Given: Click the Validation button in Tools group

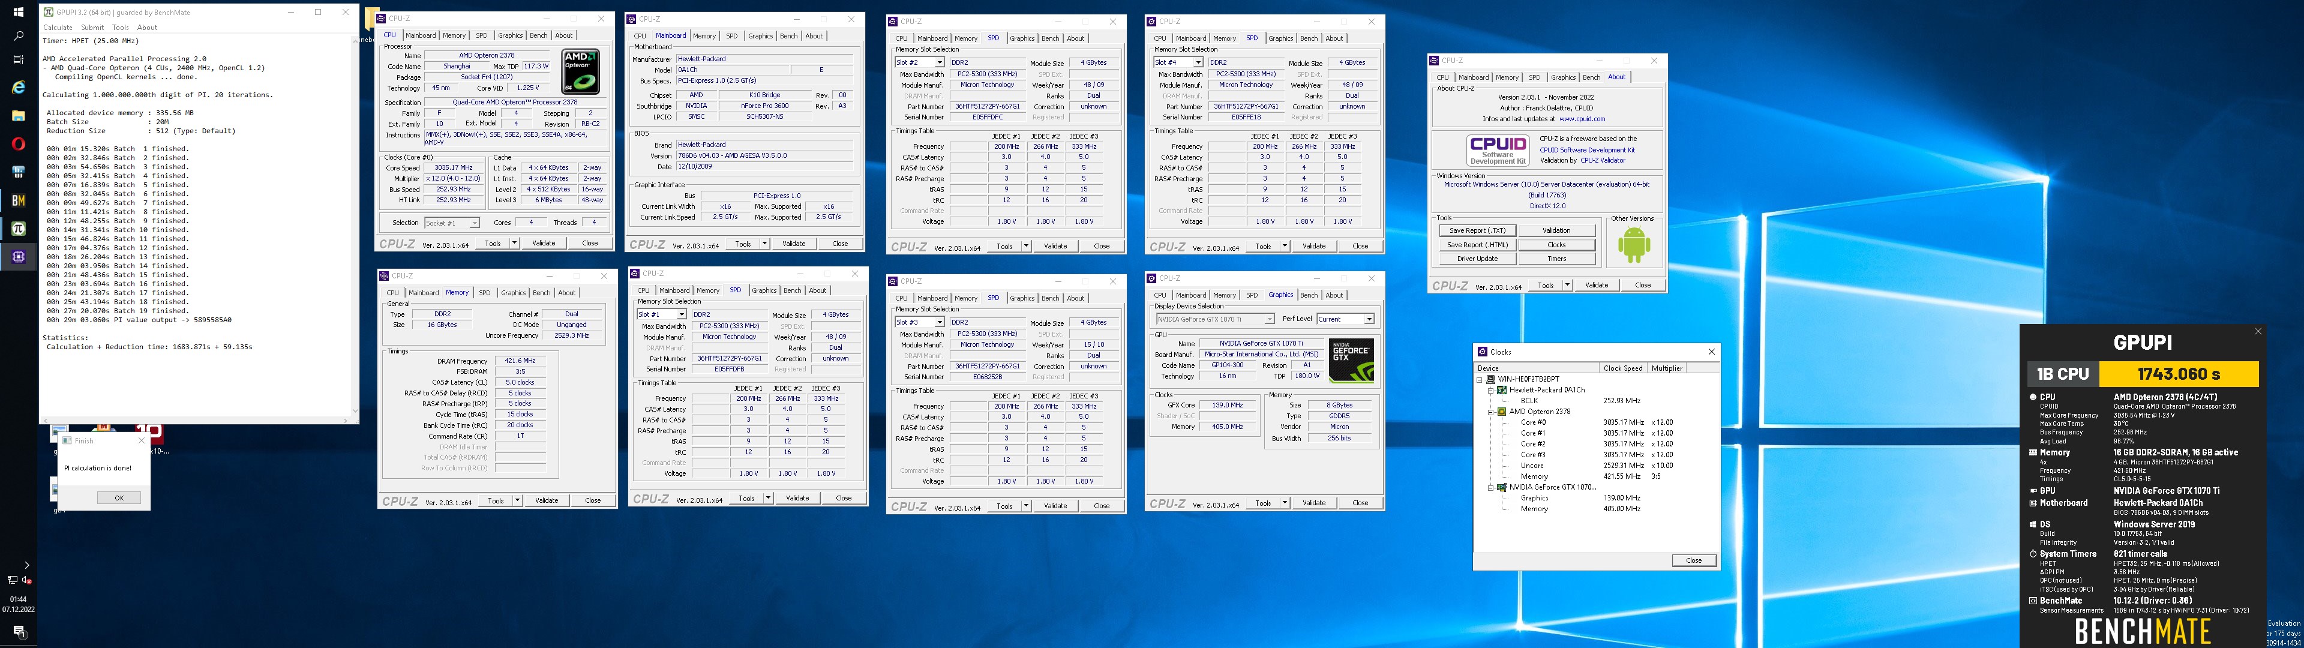Looking at the screenshot, I should click(x=1556, y=231).
